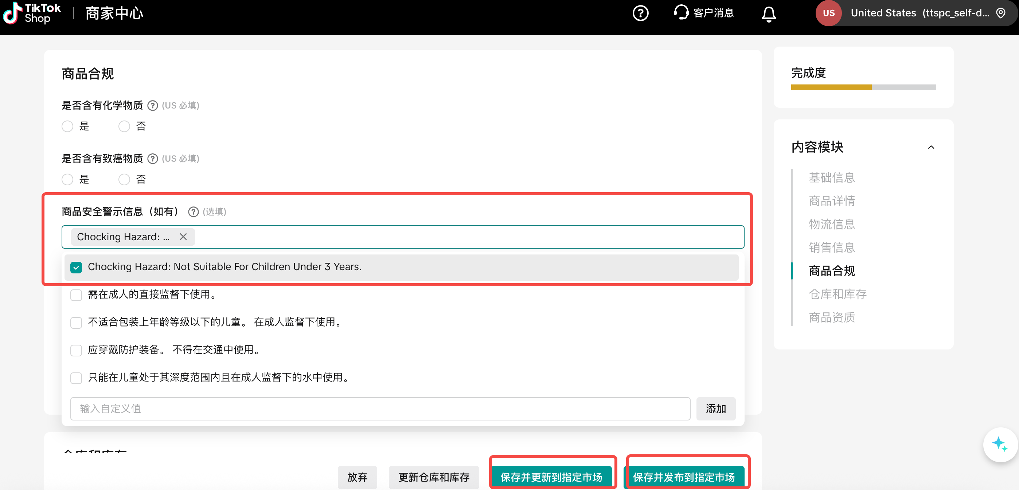The width and height of the screenshot is (1019, 490).
Task: Remove the Chocking Hazard tag with X
Action: [x=183, y=237]
